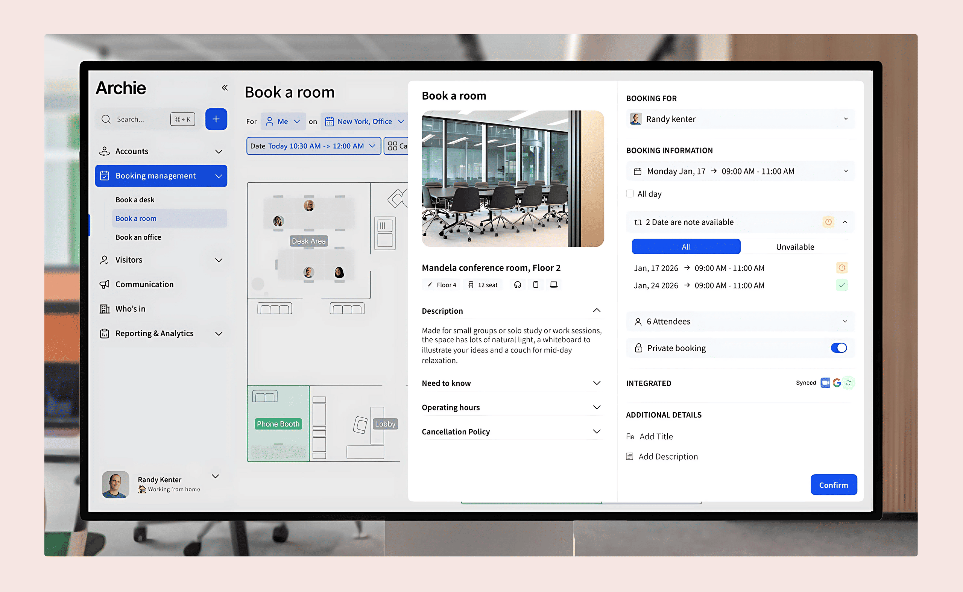Click the blue plus add button
This screenshot has height=592, width=963.
click(x=216, y=119)
